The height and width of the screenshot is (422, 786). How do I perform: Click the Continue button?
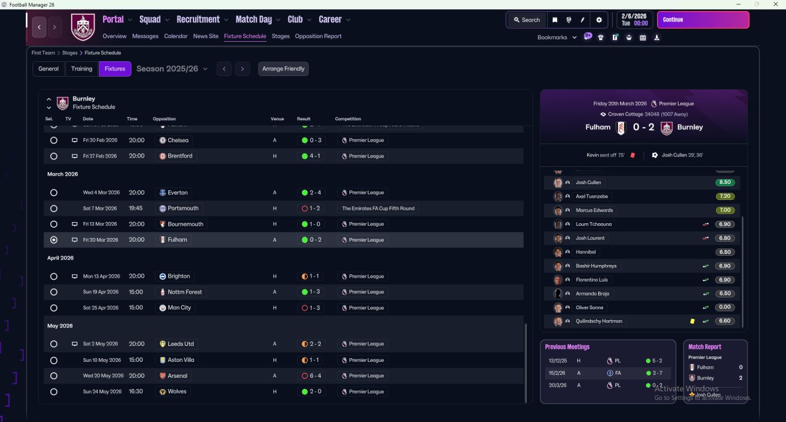[703, 20]
